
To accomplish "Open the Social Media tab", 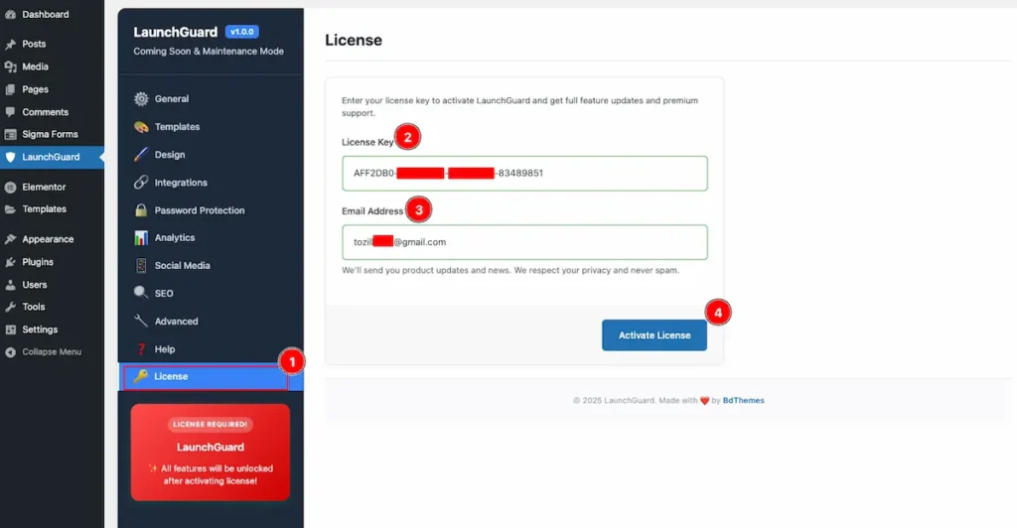I will 211,266.
